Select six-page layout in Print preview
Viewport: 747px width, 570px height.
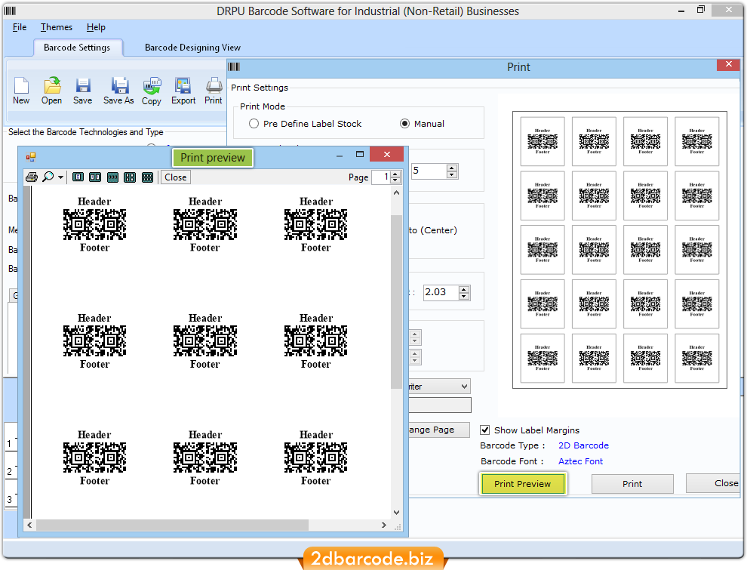tap(148, 177)
